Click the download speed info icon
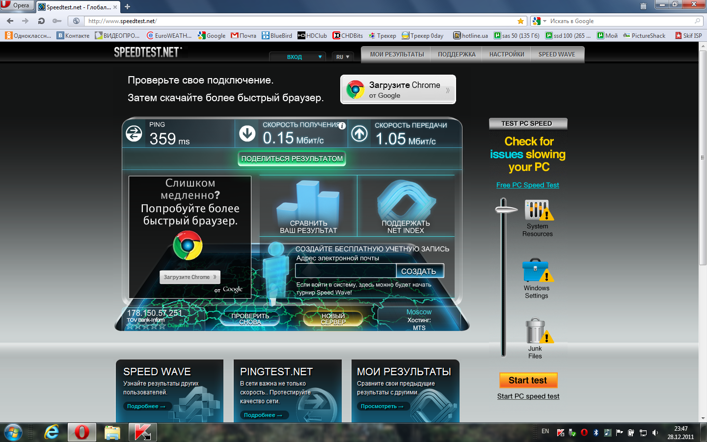 coord(342,126)
